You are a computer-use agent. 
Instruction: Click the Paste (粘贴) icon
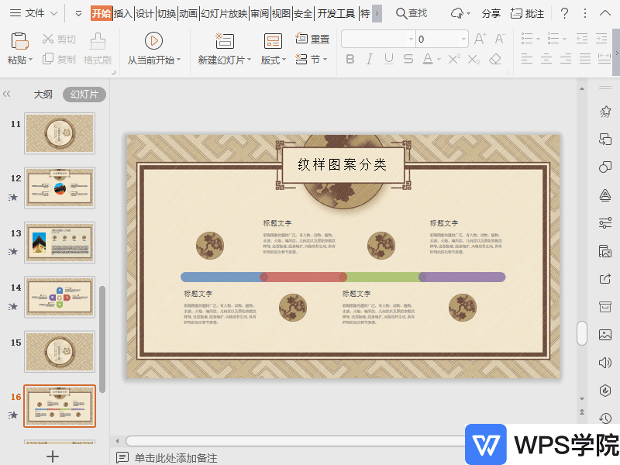[x=19, y=43]
